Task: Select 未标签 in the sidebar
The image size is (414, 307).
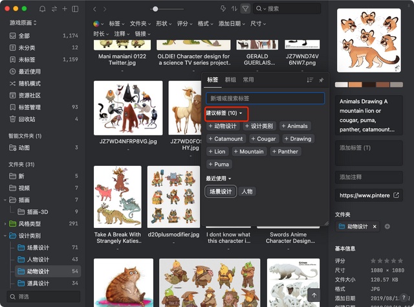Action: (x=43, y=60)
